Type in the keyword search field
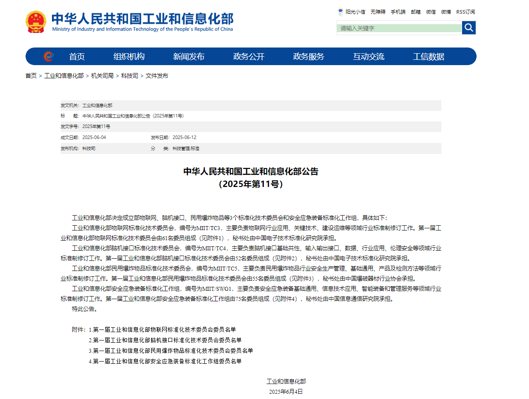 coord(399,28)
